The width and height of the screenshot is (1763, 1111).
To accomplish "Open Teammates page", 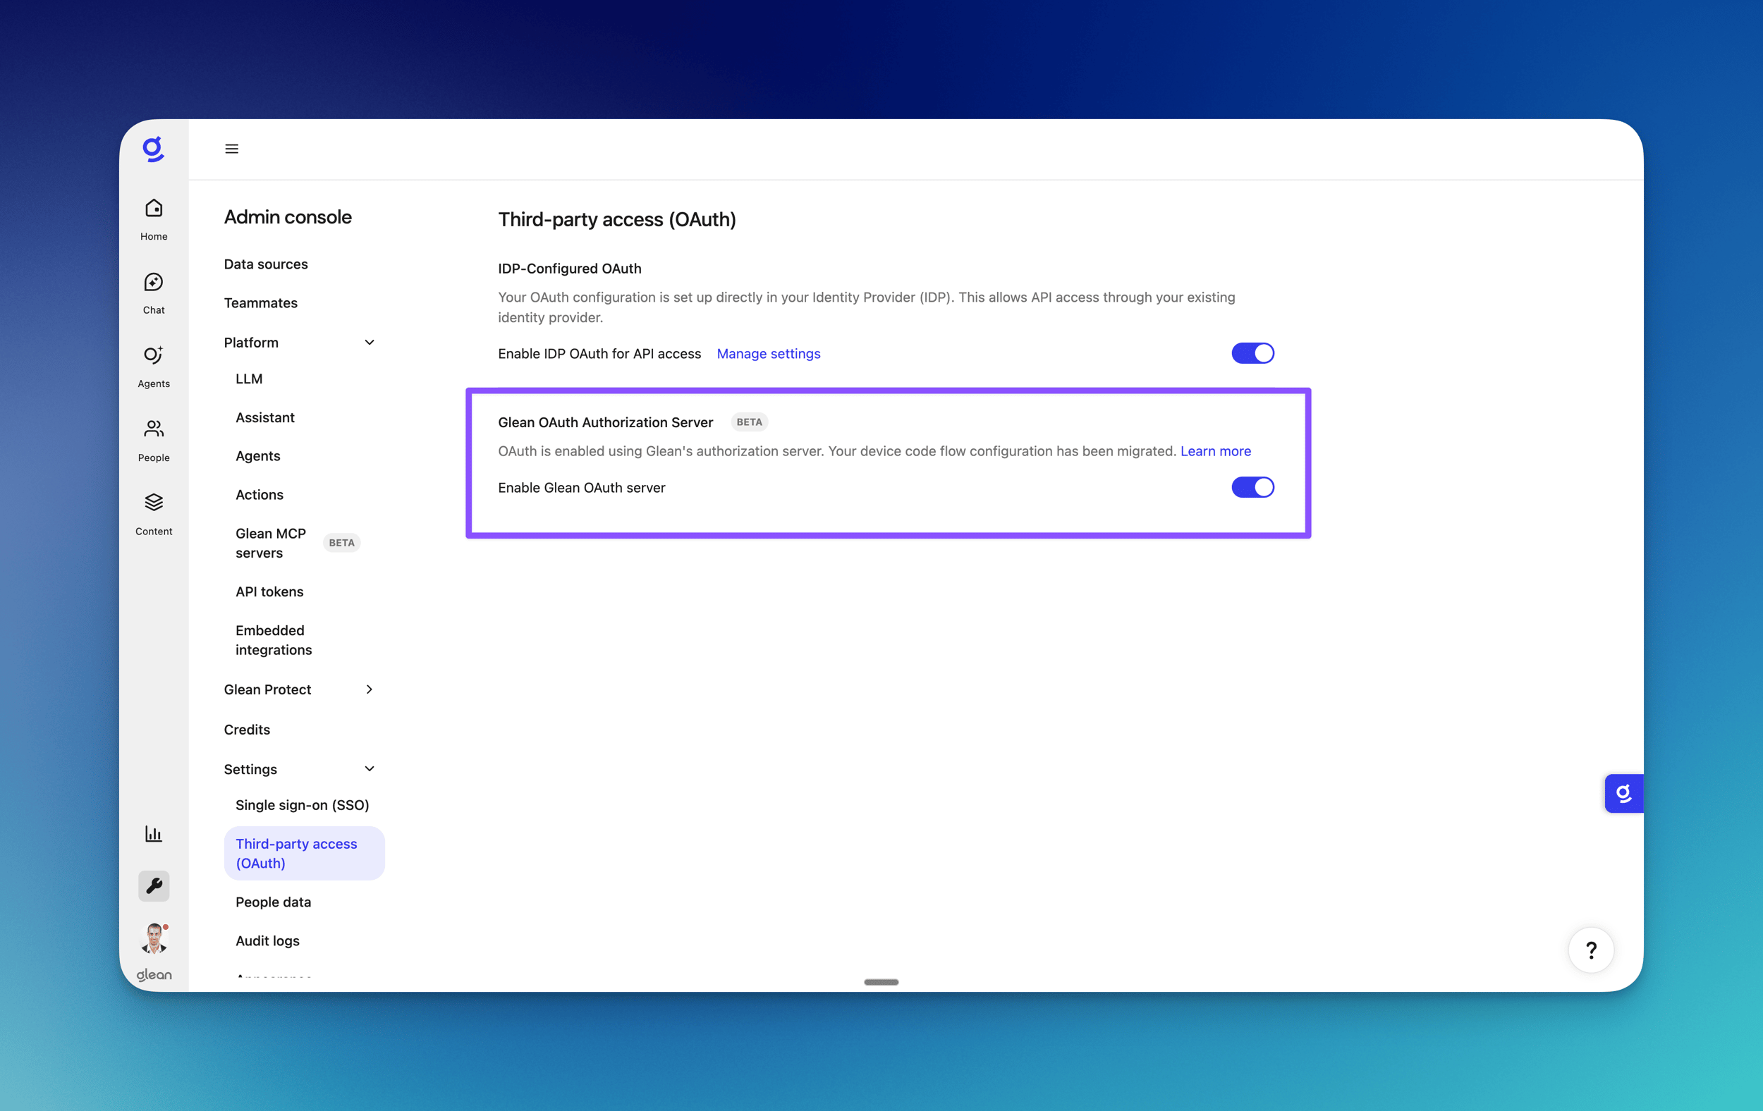I will 261,303.
